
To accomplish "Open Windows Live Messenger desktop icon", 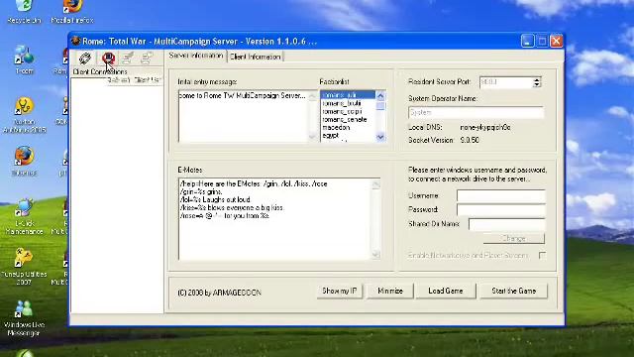I will click(x=24, y=318).
